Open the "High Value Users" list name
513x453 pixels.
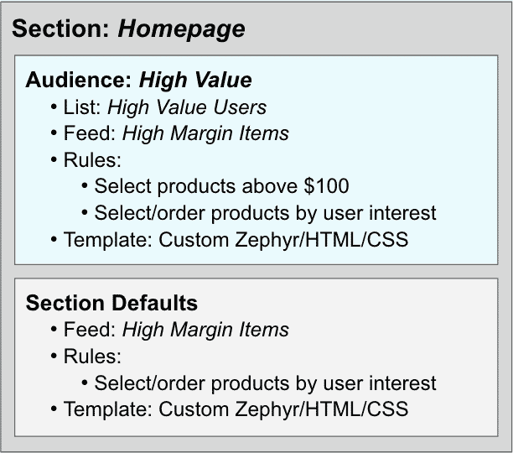(x=187, y=107)
